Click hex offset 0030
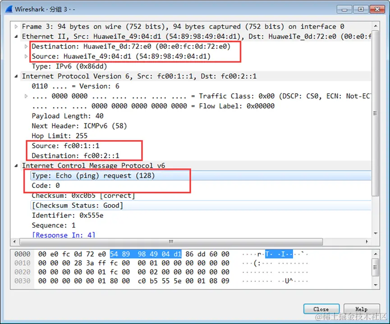This screenshot has width=390, height=324. point(22,281)
